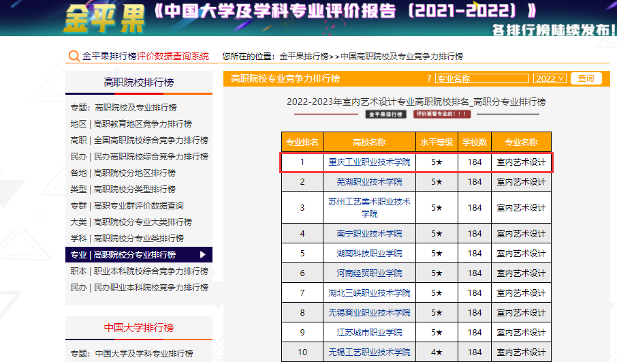
Task: Click the 评价数据查询系统 header text
Action: [x=173, y=57]
